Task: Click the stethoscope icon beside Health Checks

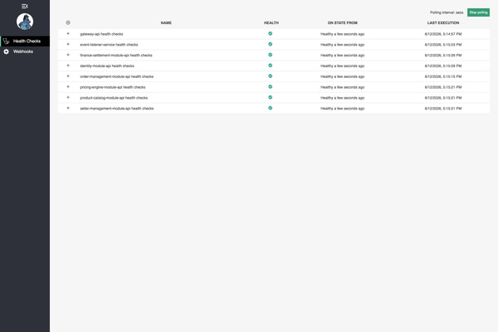Action: click(x=7, y=41)
